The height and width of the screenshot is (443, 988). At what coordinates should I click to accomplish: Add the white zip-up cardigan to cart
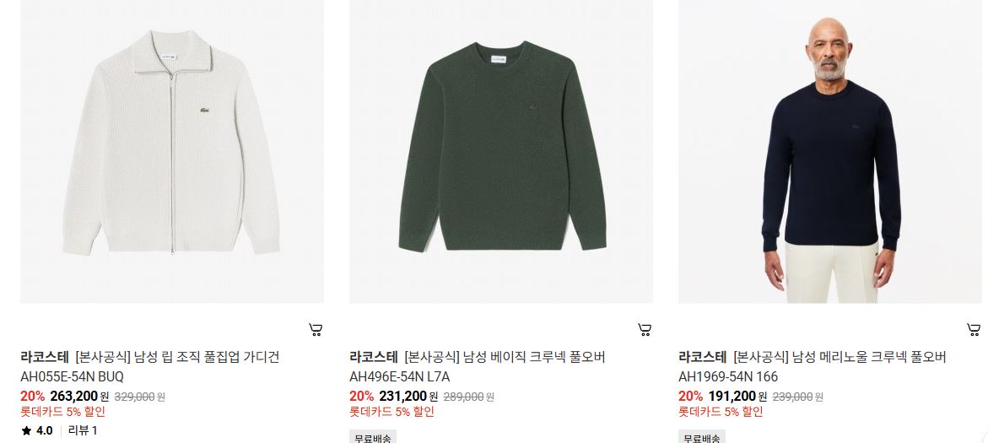pos(316,330)
